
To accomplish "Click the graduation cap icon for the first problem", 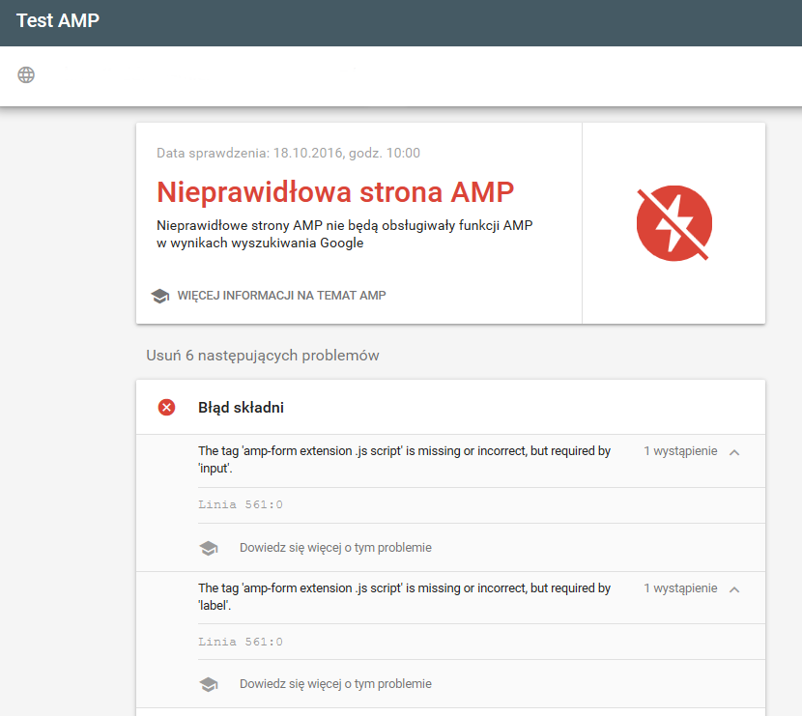I will pos(209,548).
